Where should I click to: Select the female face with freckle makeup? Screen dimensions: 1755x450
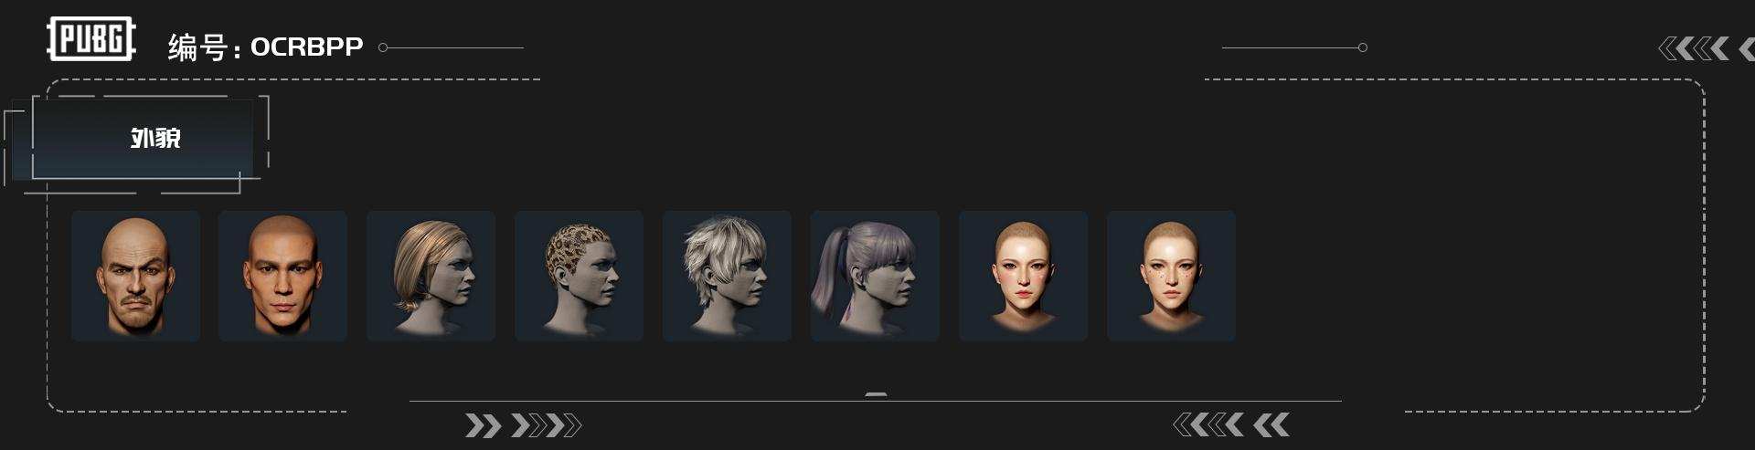click(1171, 276)
